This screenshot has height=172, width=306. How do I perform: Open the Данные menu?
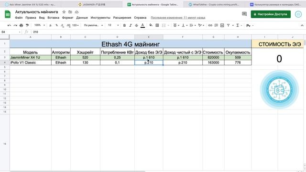tap(82, 18)
